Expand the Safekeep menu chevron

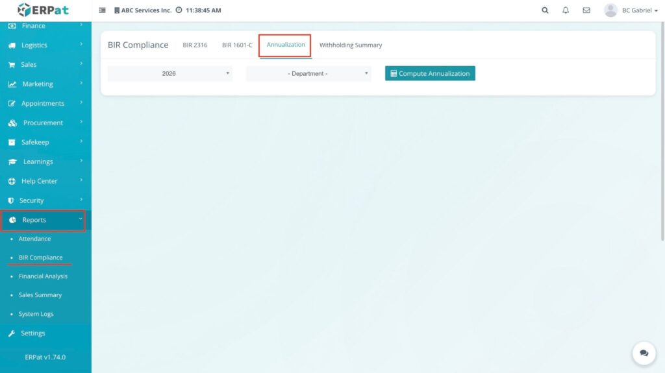[x=81, y=141]
